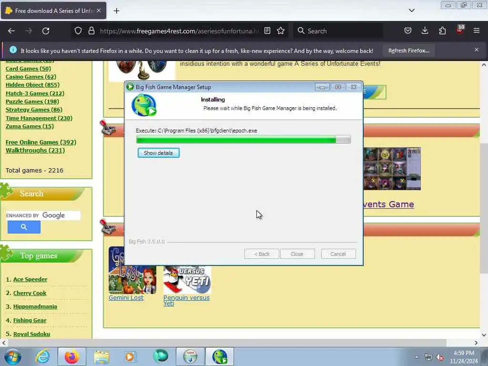
Task: Open Walkthroughs (231) link
Action: pos(35,150)
